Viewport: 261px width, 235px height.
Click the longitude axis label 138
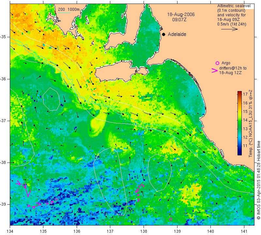pyautogui.click(x=144, y=231)
